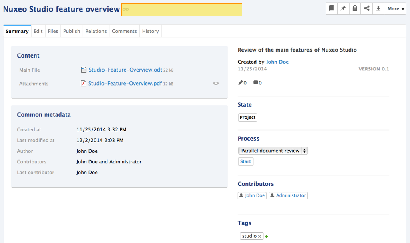This screenshot has width=410, height=243.
Task: Click the PDF icon next to Attachments
Action: tap(83, 83)
